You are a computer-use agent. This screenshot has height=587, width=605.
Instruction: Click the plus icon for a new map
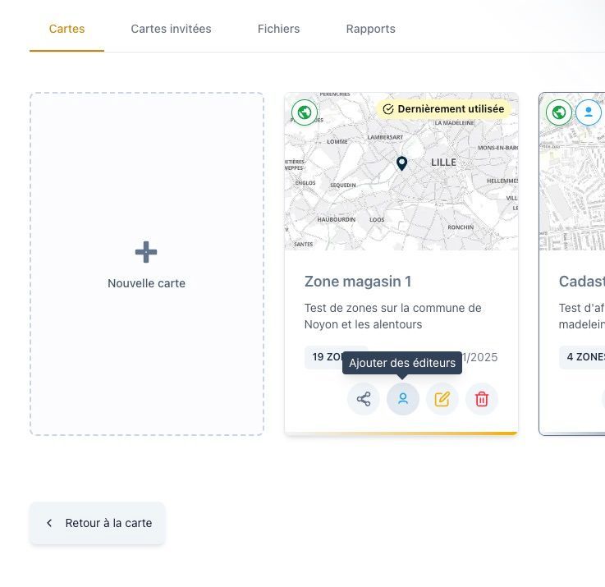[146, 252]
